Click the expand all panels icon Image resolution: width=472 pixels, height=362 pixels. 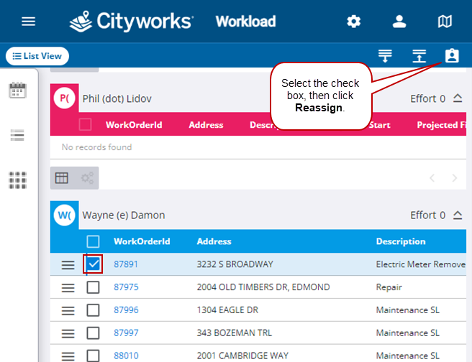(x=386, y=56)
